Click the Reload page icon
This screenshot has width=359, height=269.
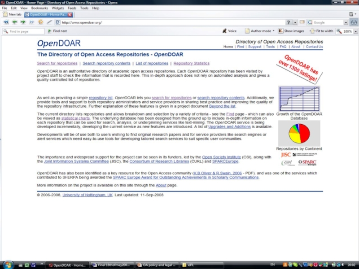[x=40, y=22]
